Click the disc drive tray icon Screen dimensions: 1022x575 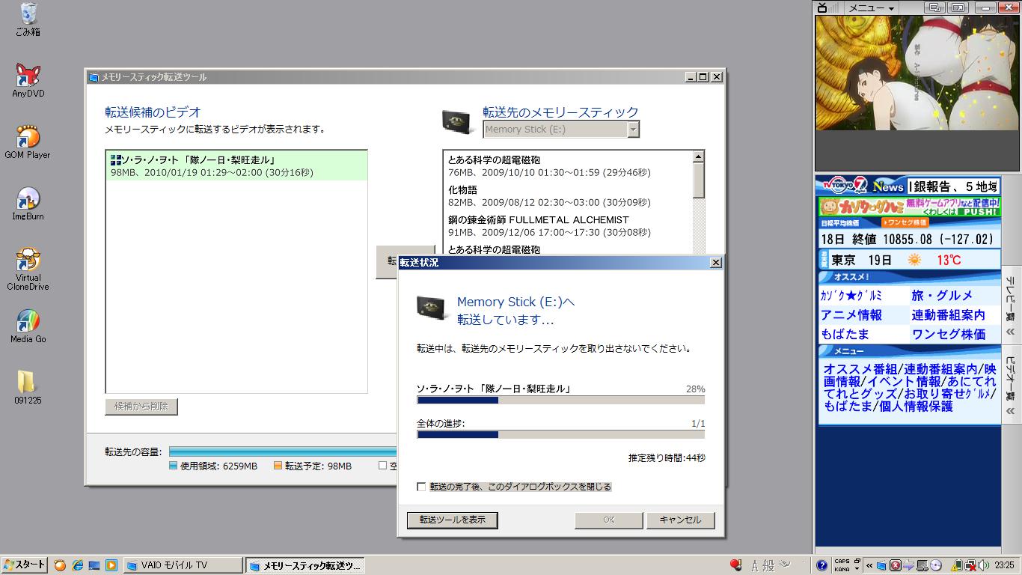936,565
